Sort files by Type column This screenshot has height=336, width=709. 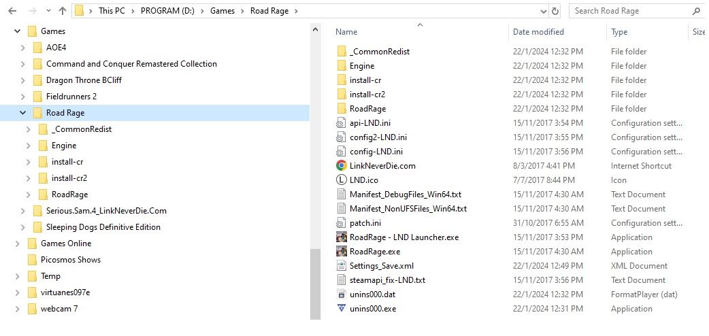point(619,32)
